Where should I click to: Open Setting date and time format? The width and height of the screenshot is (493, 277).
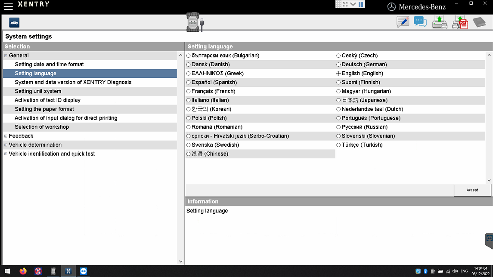point(49,65)
